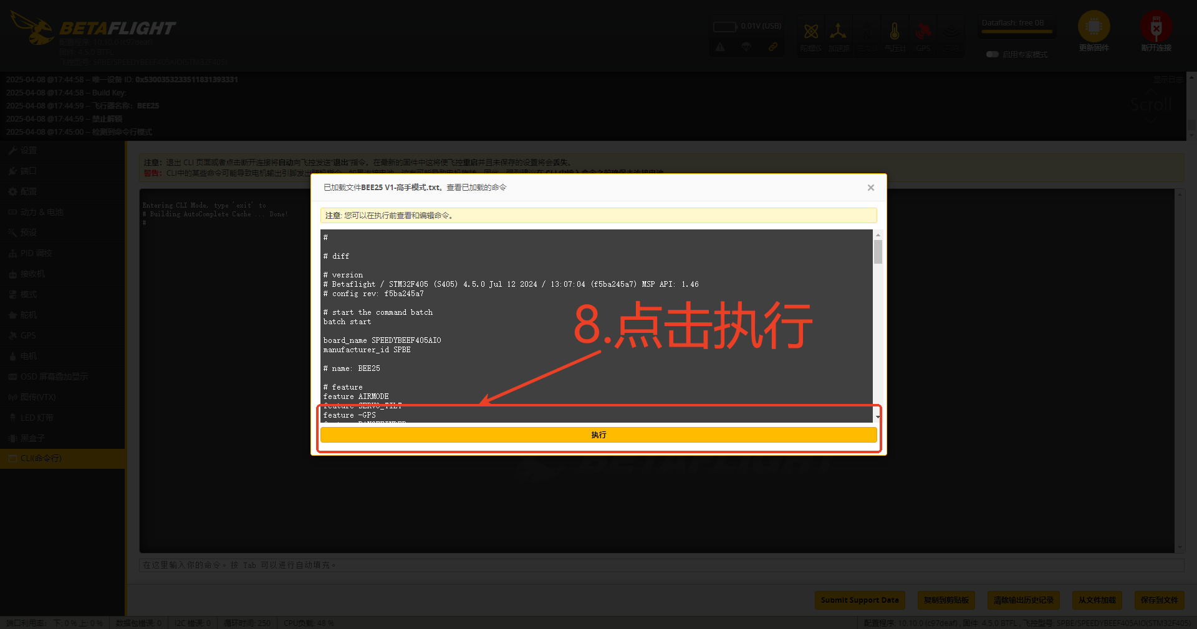Click the red GPS satellite sensor icon
This screenshot has height=629, width=1197.
click(x=923, y=36)
